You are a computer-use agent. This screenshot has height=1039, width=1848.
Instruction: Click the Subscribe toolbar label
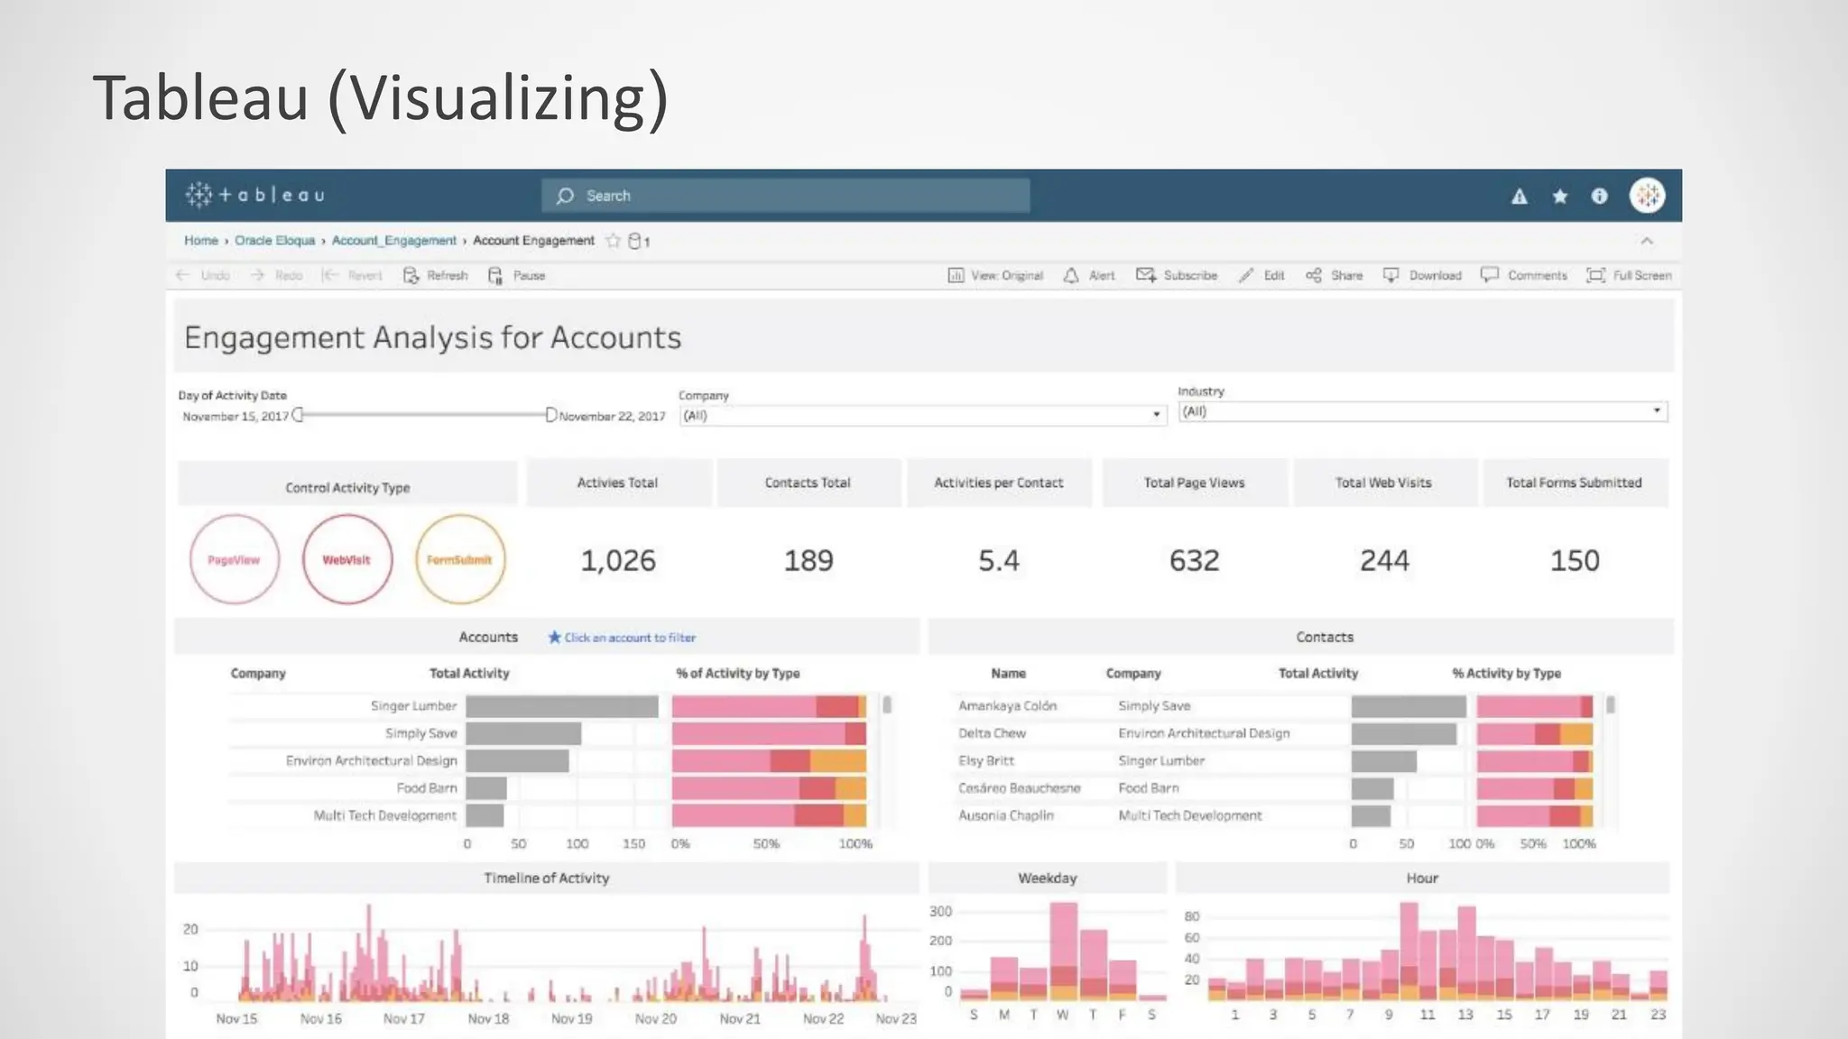coord(1190,275)
